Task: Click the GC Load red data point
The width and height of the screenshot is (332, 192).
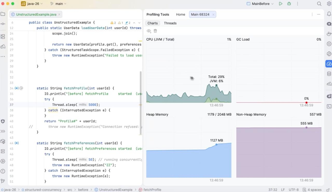Action: [306, 102]
